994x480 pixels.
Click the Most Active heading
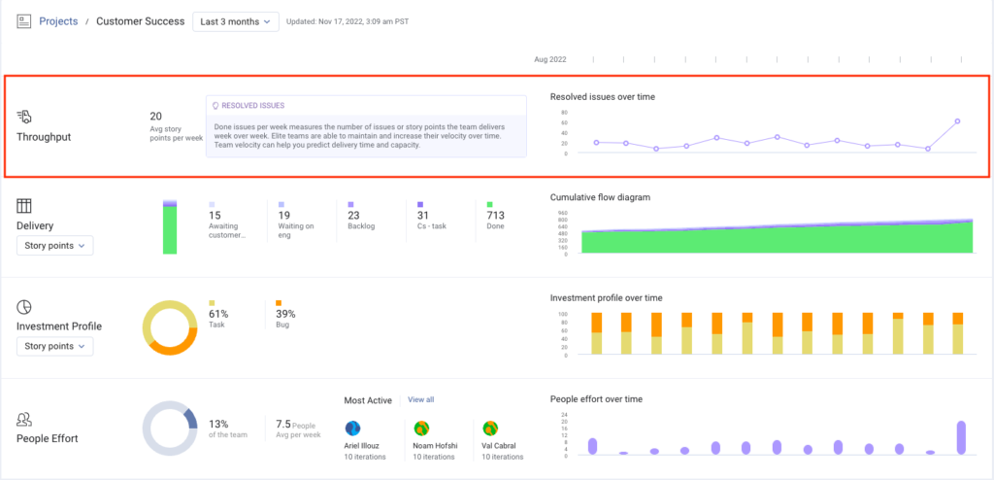tap(368, 400)
